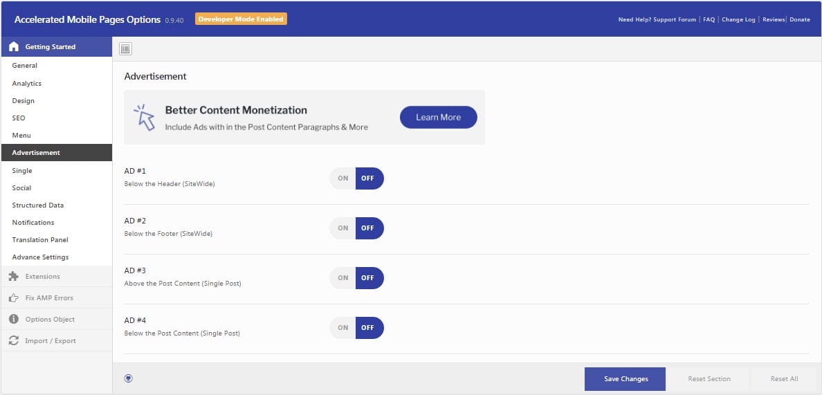The width and height of the screenshot is (822, 395).
Task: Click the Options Object info icon
Action: click(13, 320)
